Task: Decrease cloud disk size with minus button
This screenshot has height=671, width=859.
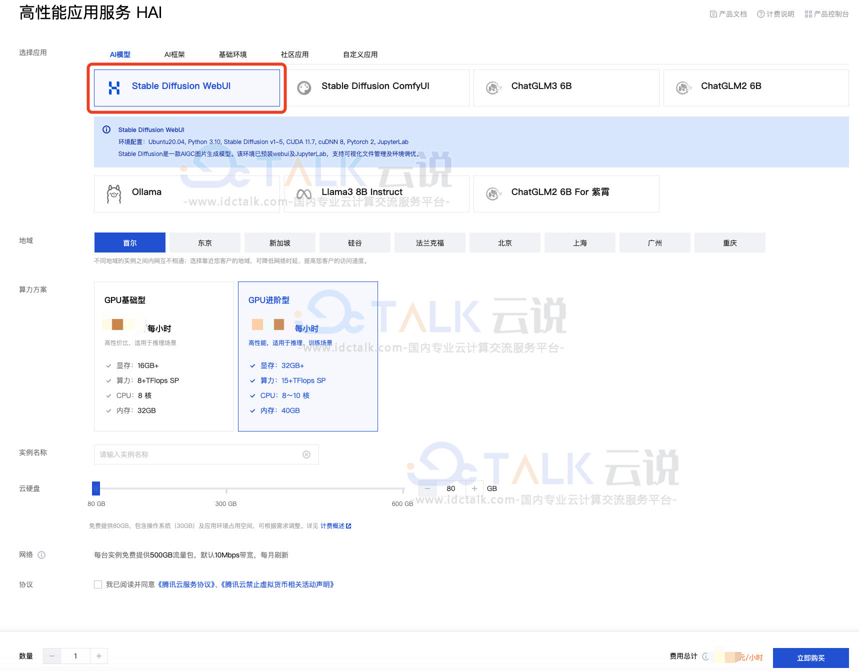Action: point(427,488)
